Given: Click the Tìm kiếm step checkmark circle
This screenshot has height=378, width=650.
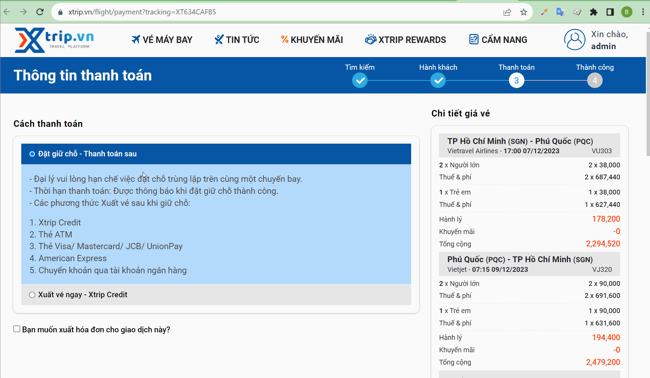Looking at the screenshot, I should click(x=360, y=80).
